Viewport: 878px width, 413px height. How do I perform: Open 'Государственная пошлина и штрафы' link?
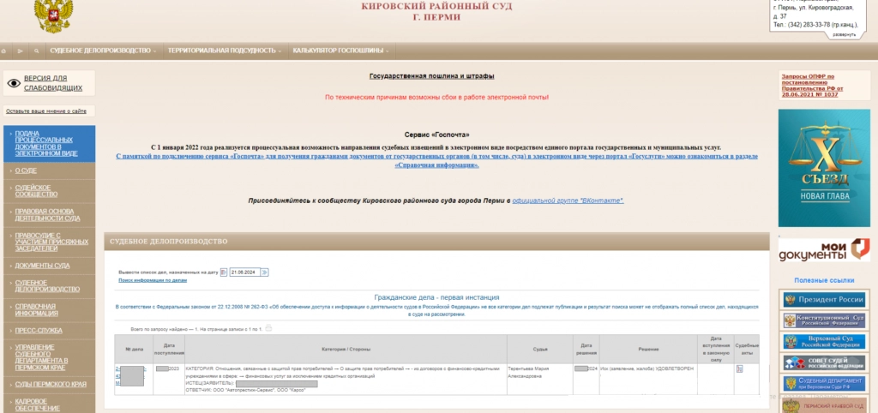[432, 76]
